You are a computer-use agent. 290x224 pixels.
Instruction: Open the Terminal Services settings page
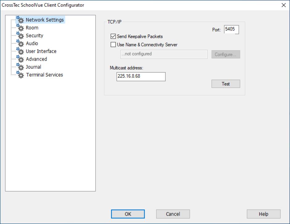44,75
